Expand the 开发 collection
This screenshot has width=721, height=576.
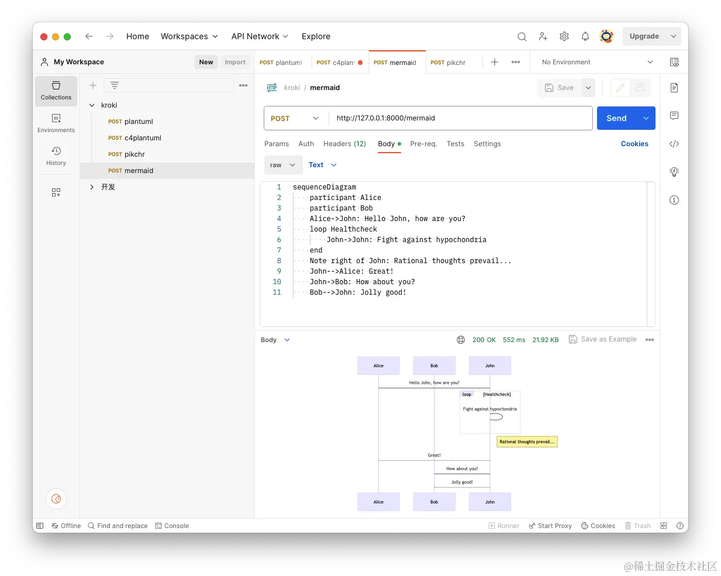click(x=92, y=187)
